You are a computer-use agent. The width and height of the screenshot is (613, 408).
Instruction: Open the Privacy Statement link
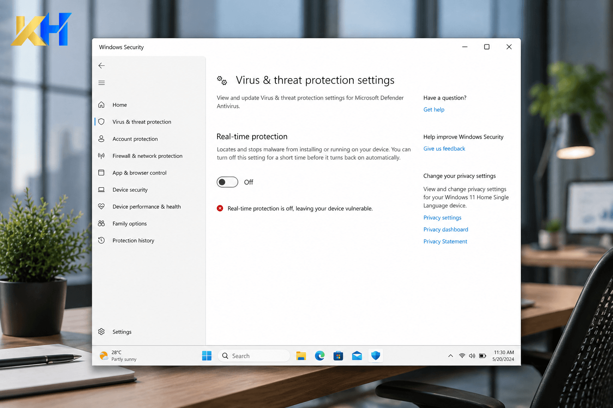[445, 241]
